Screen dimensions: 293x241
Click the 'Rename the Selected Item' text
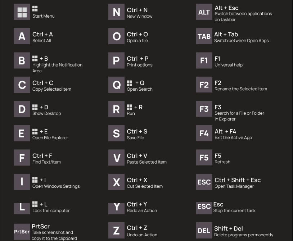241,89
